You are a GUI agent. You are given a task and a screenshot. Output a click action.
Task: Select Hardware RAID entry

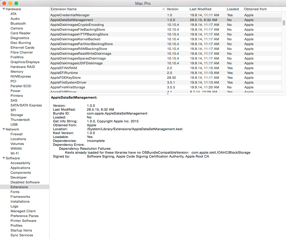(x=23, y=67)
